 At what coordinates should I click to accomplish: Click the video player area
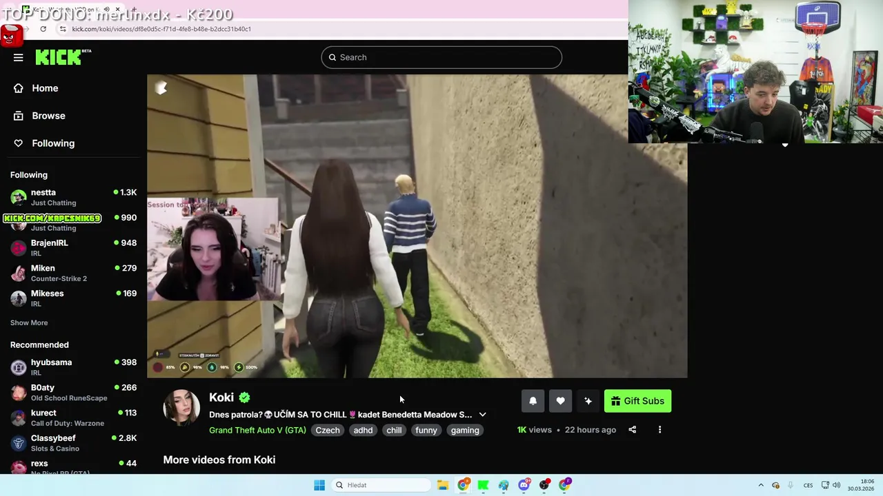(417, 226)
